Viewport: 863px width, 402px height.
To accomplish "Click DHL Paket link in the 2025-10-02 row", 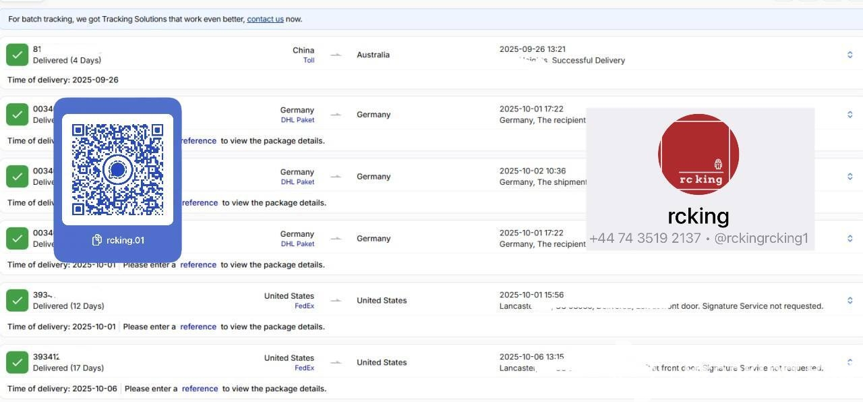I will coord(297,181).
